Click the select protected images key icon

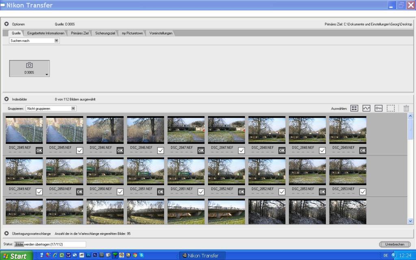coord(379,108)
